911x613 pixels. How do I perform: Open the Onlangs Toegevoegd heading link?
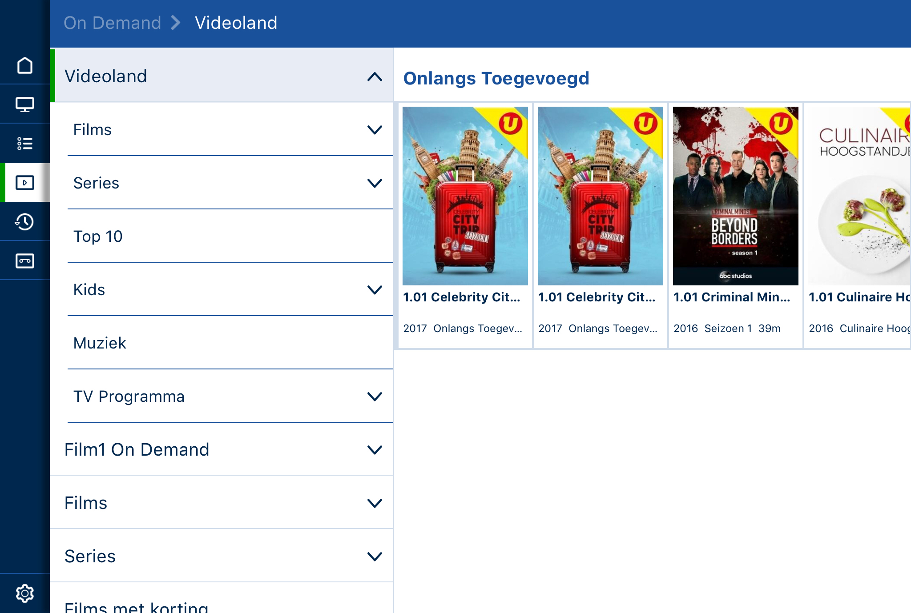[x=496, y=78]
